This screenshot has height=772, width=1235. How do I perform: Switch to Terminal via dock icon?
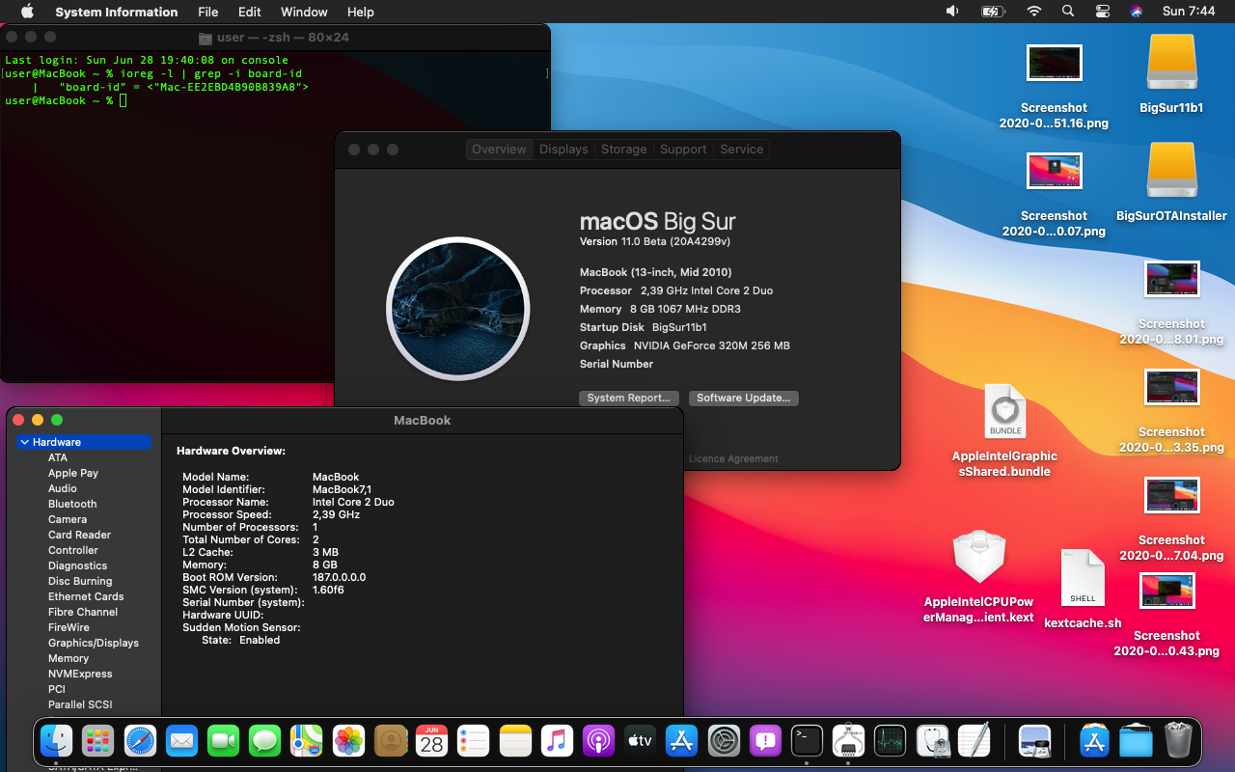(807, 741)
